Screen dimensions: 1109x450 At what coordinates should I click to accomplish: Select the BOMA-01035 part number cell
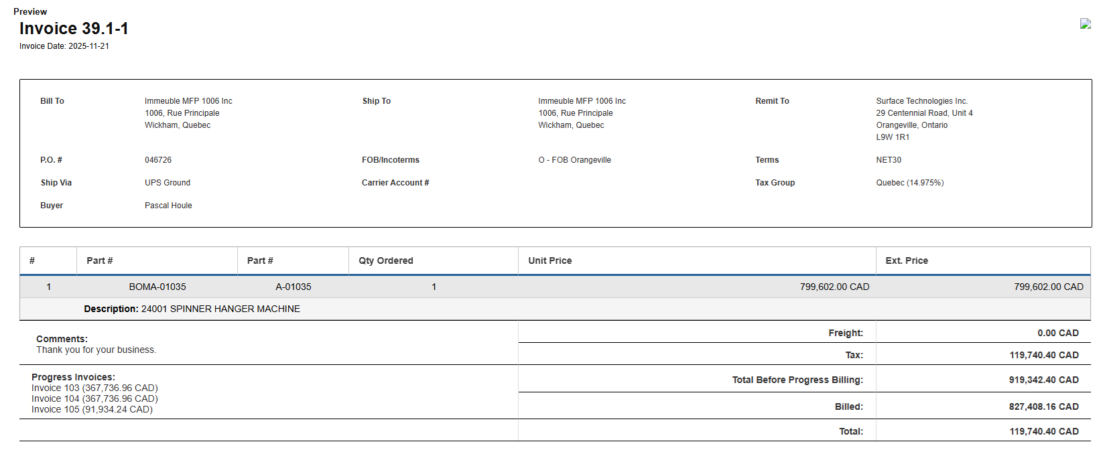[x=157, y=287]
